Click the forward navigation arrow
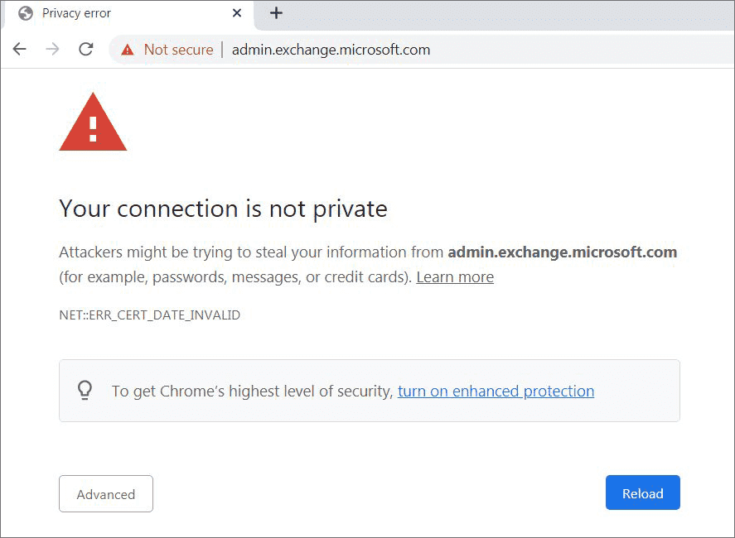 pos(52,49)
